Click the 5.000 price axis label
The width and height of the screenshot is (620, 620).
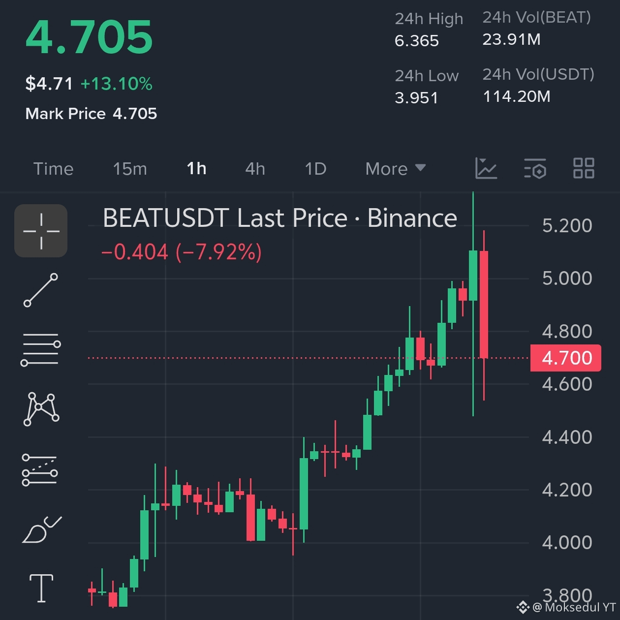[567, 278]
